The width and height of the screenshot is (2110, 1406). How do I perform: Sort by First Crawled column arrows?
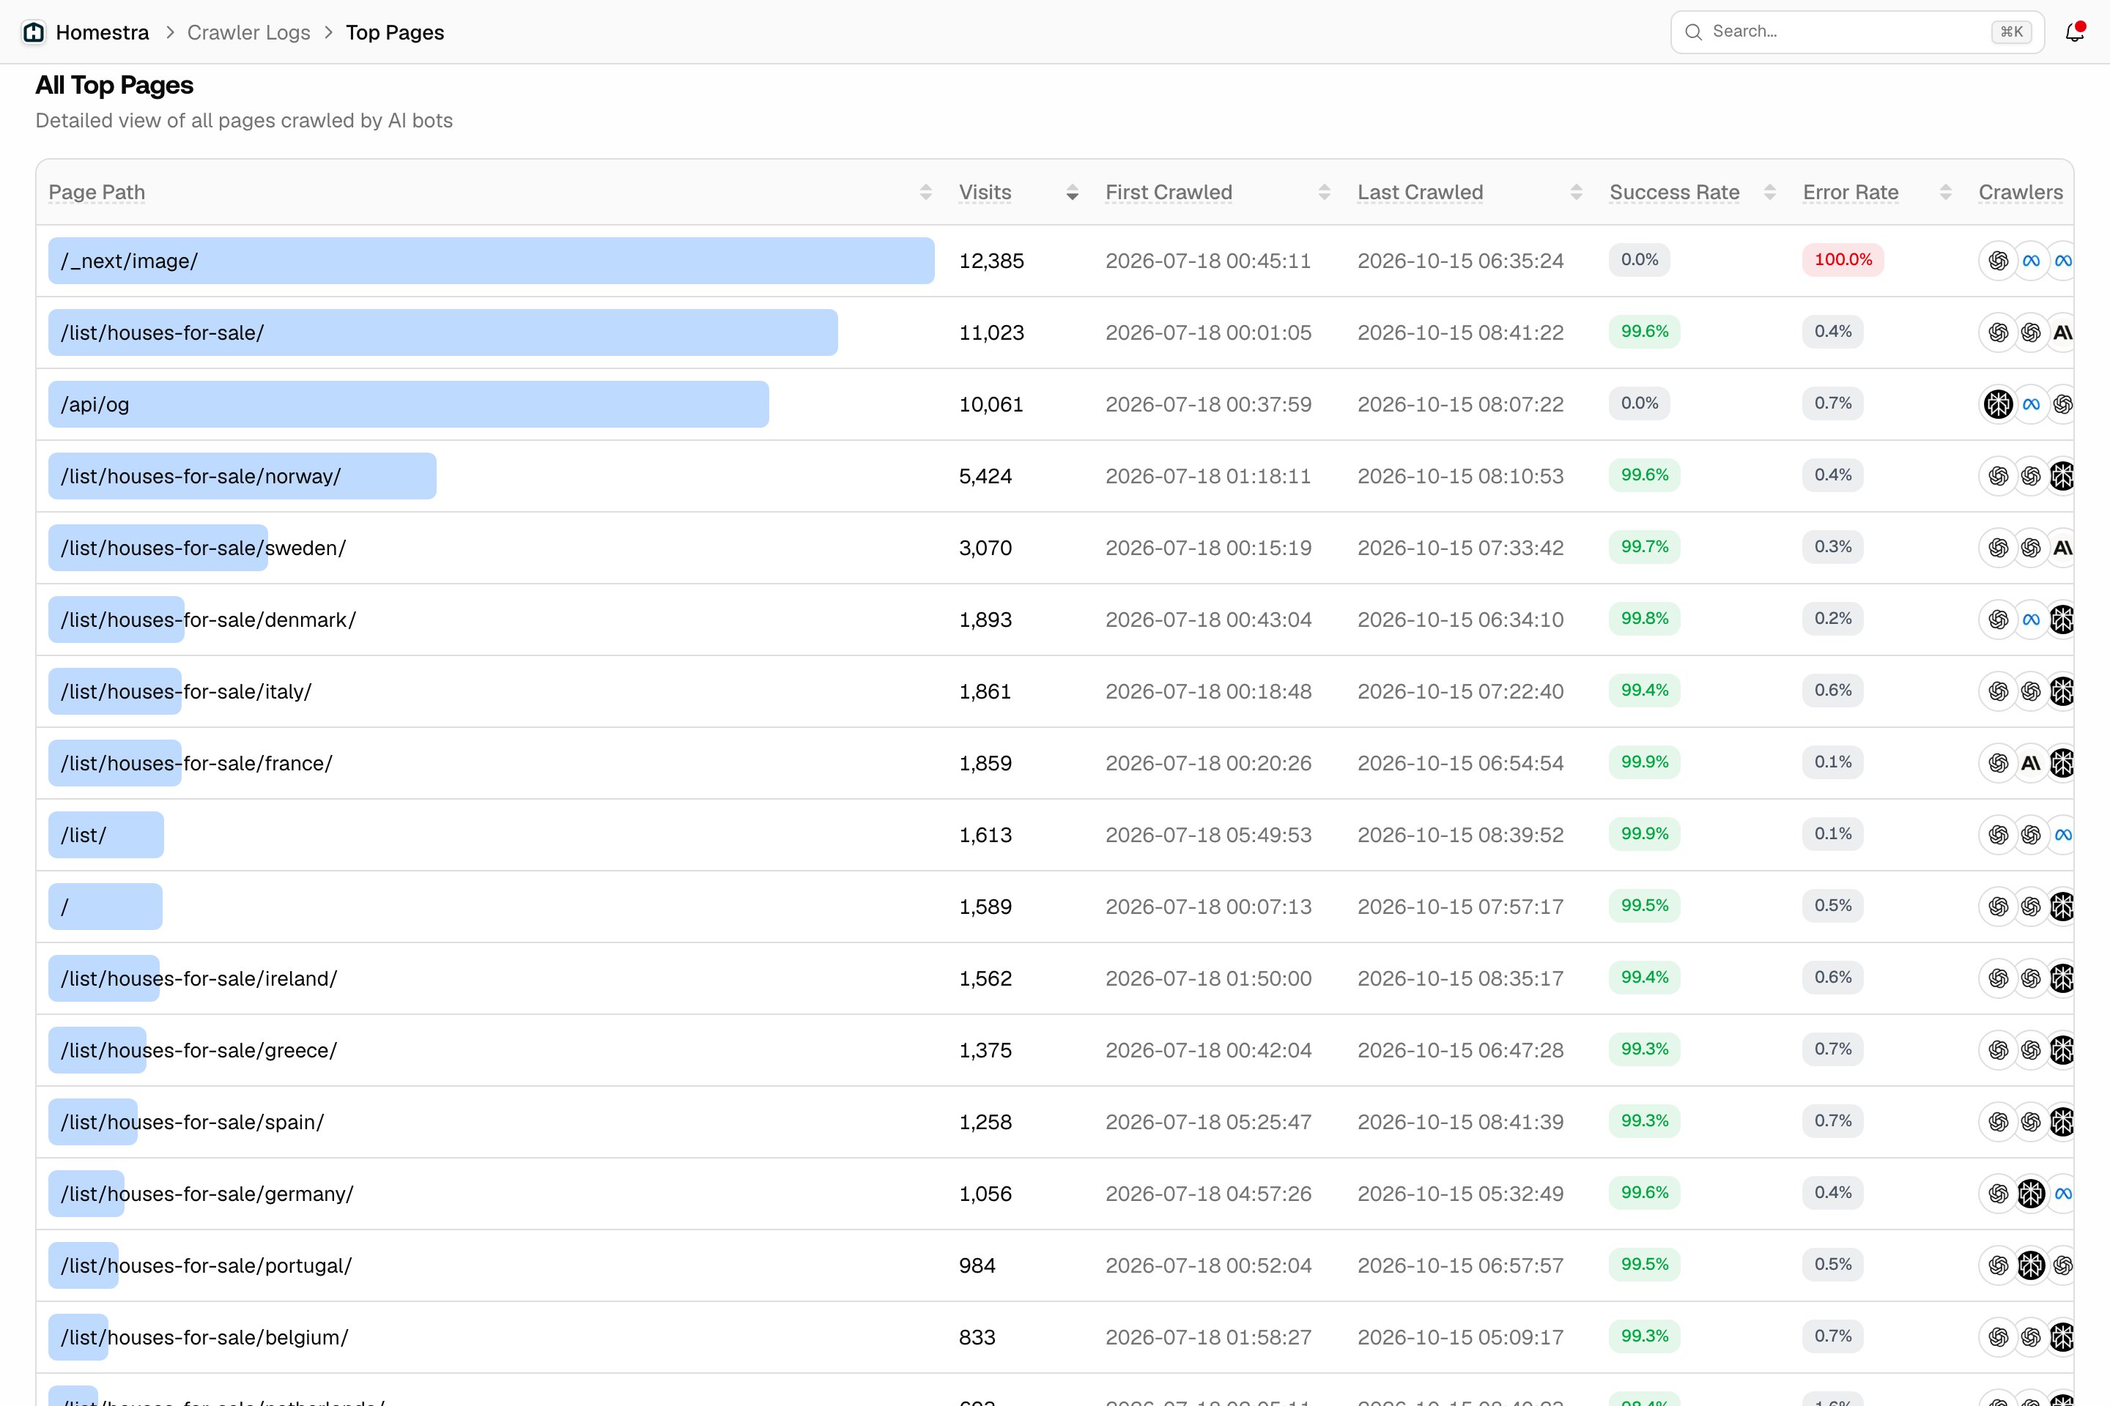click(1324, 193)
